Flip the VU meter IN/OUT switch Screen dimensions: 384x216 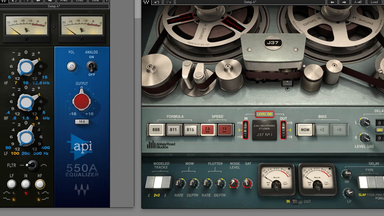click(x=297, y=202)
